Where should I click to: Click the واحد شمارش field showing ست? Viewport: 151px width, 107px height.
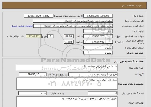tap(32, 93)
